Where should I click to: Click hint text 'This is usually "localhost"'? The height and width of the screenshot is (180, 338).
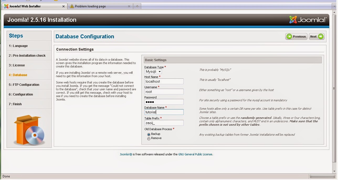click(215, 80)
